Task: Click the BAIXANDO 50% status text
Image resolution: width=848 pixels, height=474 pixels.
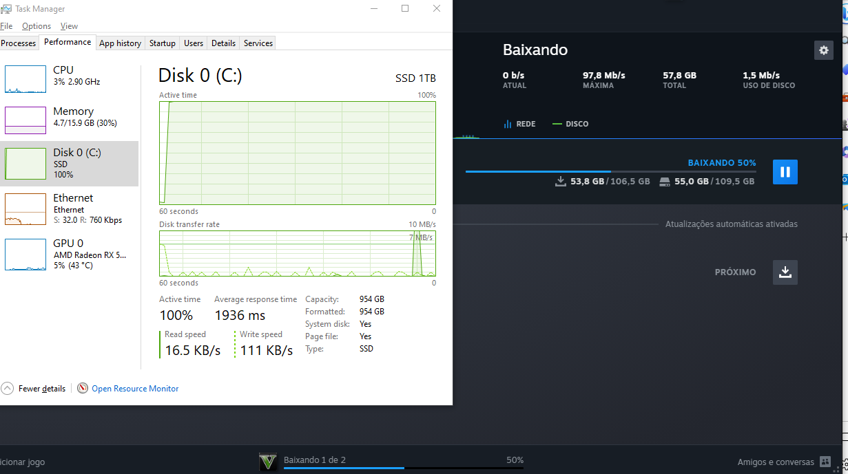Action: 722,163
